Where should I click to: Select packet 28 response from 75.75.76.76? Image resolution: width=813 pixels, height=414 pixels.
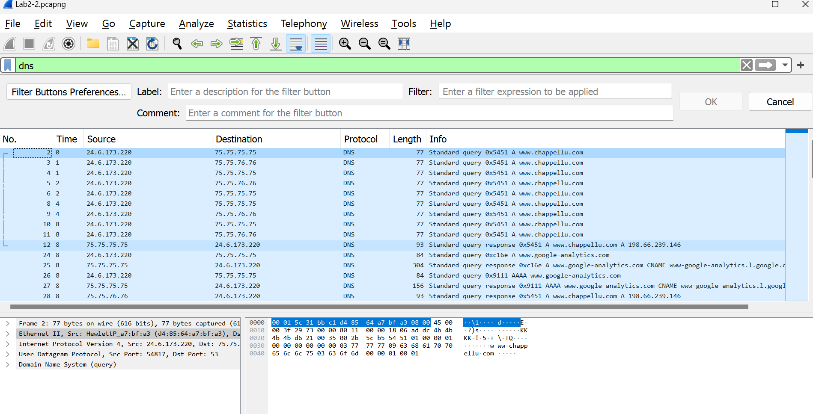(393, 296)
